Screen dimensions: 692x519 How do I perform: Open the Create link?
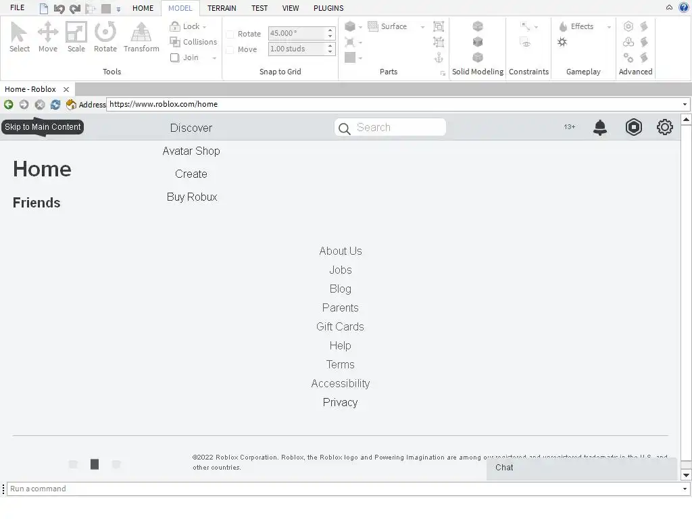click(x=191, y=174)
